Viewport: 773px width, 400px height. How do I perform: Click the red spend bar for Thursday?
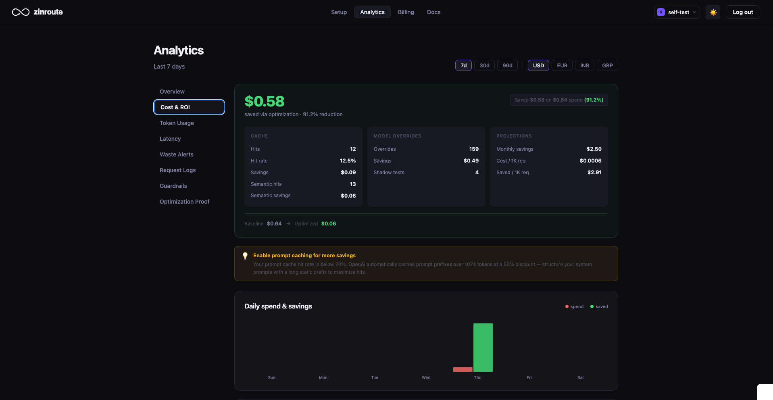(x=463, y=369)
